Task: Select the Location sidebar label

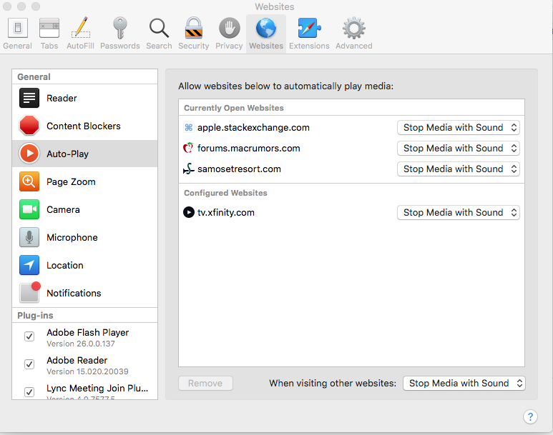Action: coord(65,265)
